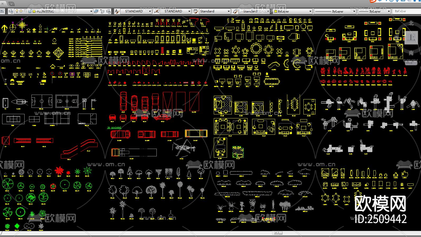Click the PLUMBING layer yellow color swatch
Viewport: 421px width, 237px height.
coord(34,11)
